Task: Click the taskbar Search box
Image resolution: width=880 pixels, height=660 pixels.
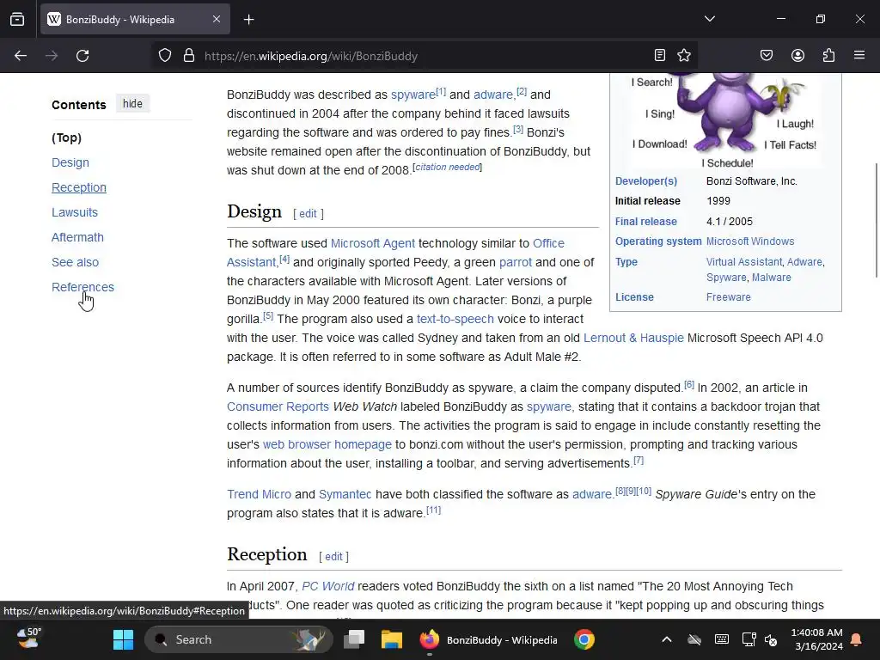Action: (239, 639)
